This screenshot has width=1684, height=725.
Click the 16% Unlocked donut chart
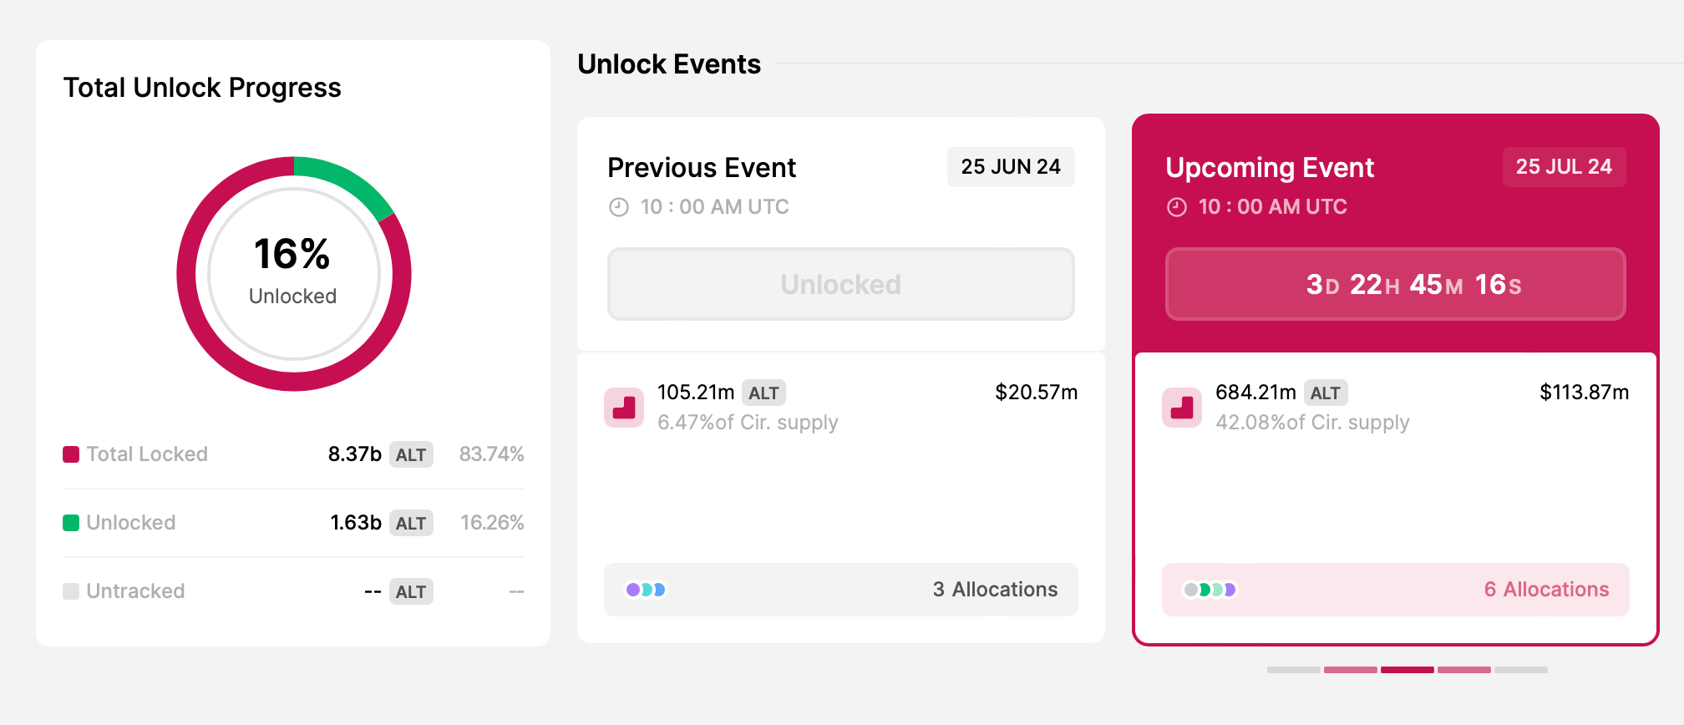293,274
